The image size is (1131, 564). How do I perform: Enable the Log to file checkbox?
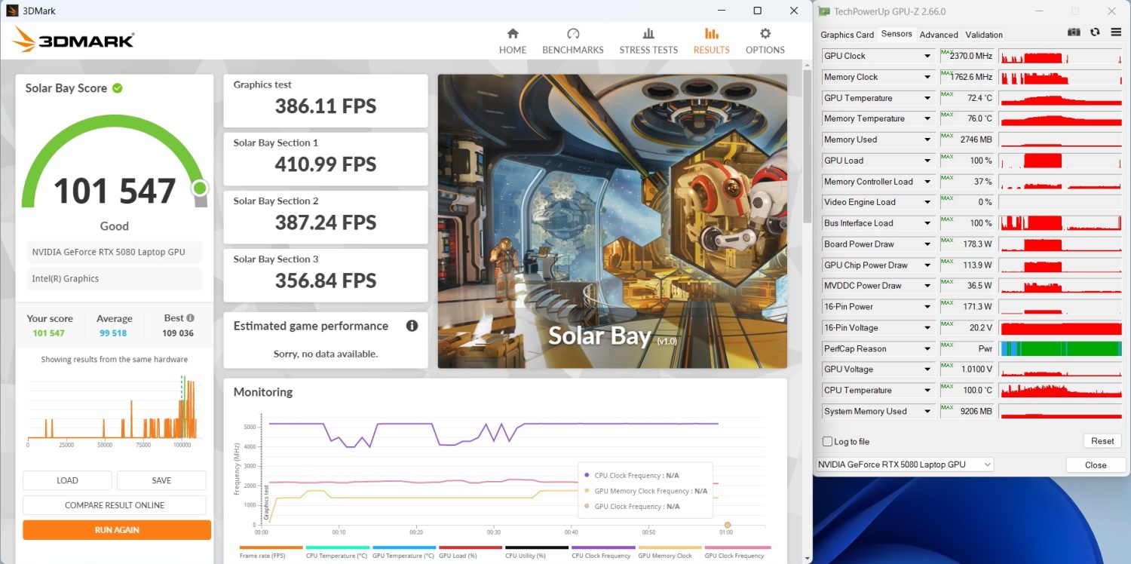coord(828,442)
